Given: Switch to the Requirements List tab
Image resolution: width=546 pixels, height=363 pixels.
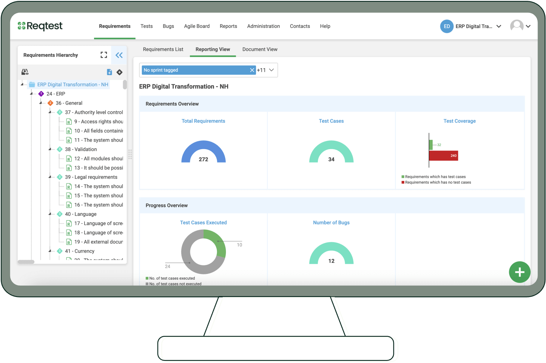Looking at the screenshot, I should pyautogui.click(x=163, y=49).
